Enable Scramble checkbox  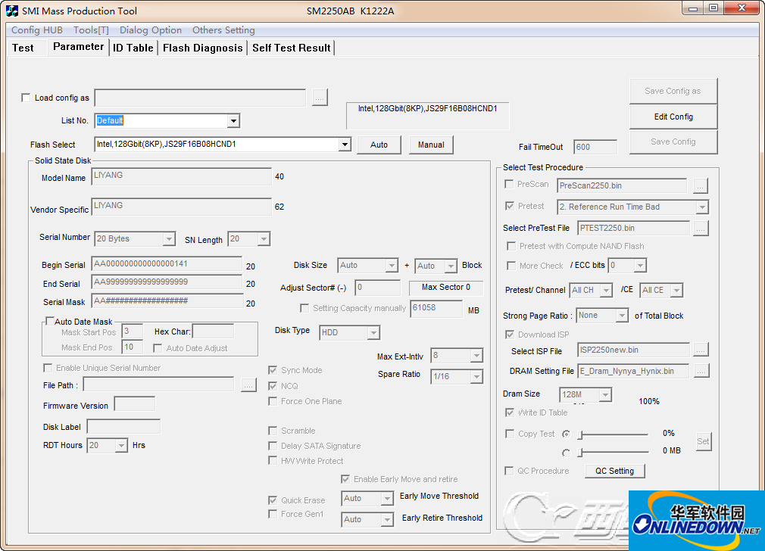coord(273,431)
